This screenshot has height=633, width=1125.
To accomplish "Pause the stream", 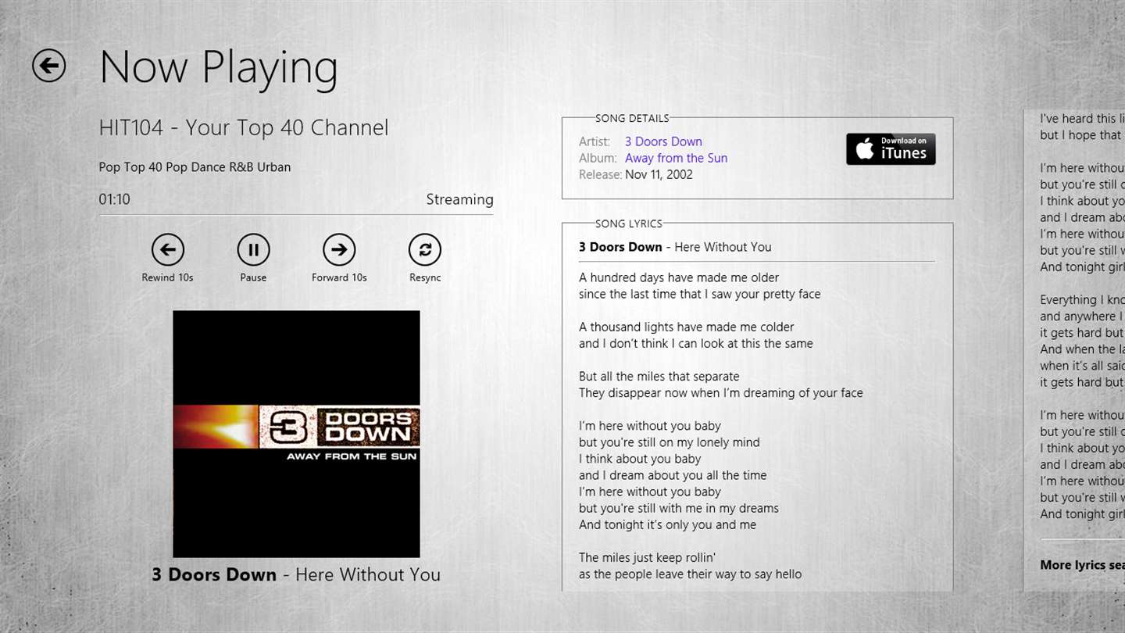I will 253,250.
